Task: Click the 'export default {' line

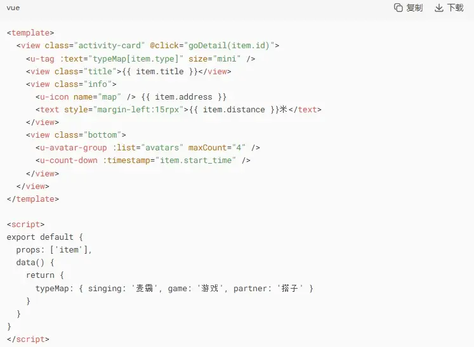Action: (x=45, y=237)
